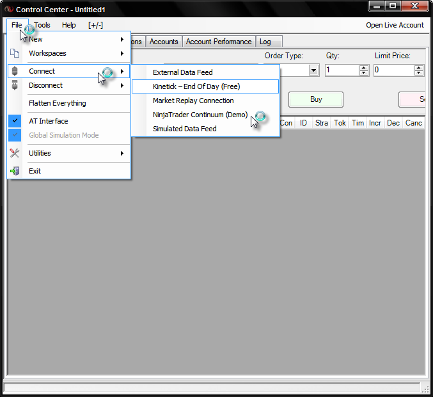Image resolution: width=433 pixels, height=397 pixels.
Task: Switch to the Log tab
Action: pos(269,42)
